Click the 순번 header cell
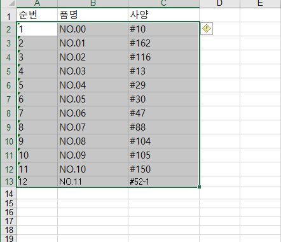This screenshot has width=281, height=242. [x=37, y=15]
